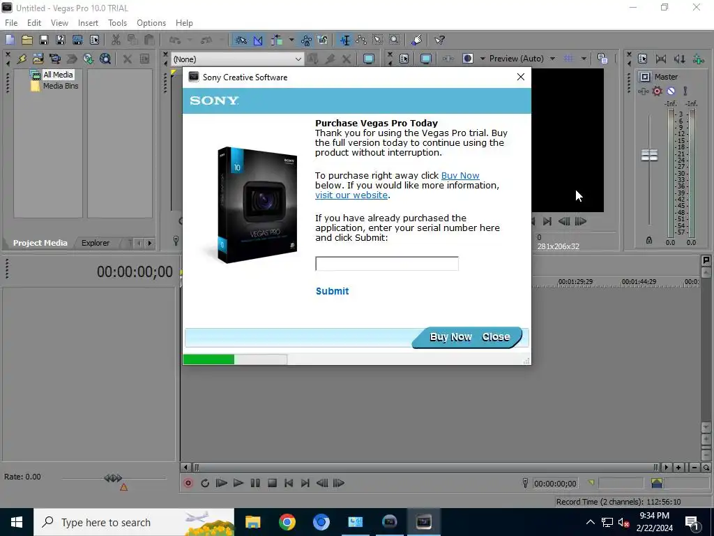This screenshot has width=714, height=536.
Task: Open the Split Screen View dropdown arrow
Action: click(x=483, y=59)
